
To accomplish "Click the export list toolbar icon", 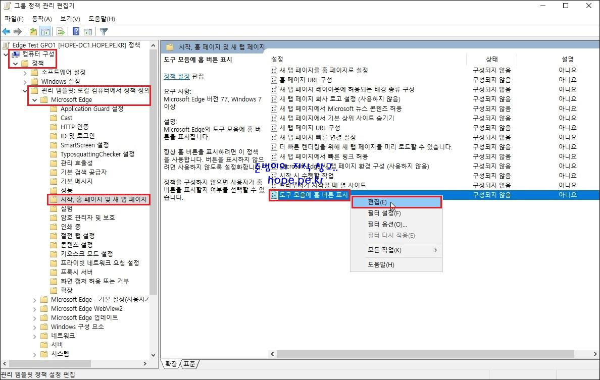I will [x=61, y=32].
